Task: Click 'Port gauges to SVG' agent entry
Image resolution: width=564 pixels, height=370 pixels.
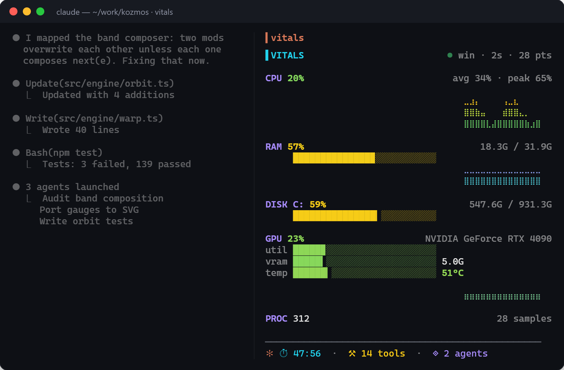Action: point(89,210)
